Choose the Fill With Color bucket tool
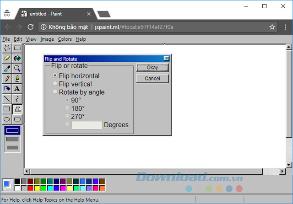The image size is (293, 204). click(17, 58)
